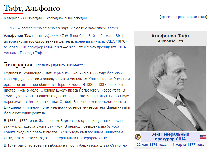Screen dimensions: 208x149
Task: Click bold 'Альфонсо Тафт' in intro
Action: pos(18,36)
